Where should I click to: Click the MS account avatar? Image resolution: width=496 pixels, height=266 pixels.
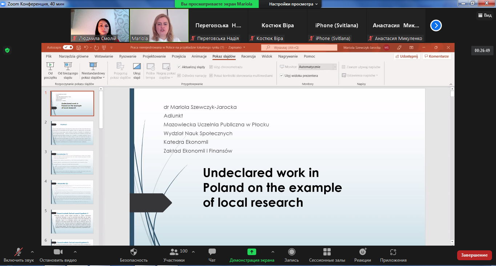(x=387, y=47)
